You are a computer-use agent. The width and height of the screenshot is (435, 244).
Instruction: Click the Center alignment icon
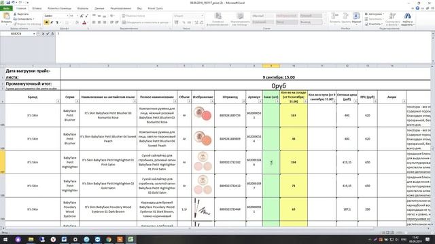click(99, 22)
